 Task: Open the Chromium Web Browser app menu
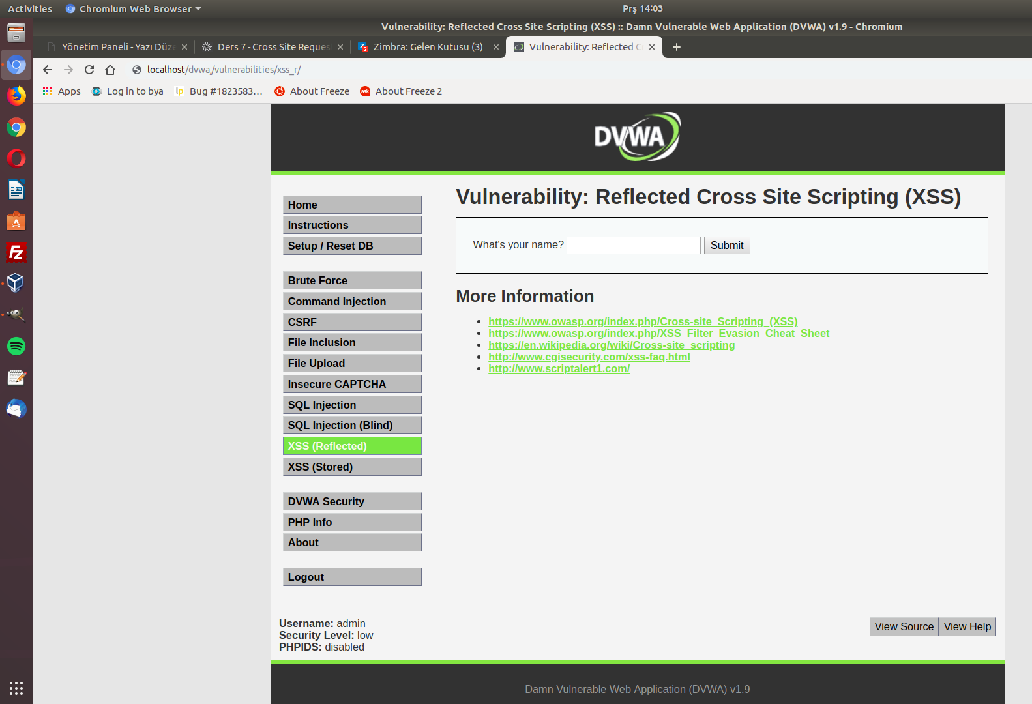tap(133, 8)
